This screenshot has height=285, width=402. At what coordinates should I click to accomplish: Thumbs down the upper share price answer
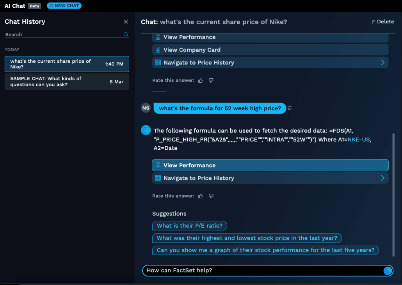tap(211, 81)
